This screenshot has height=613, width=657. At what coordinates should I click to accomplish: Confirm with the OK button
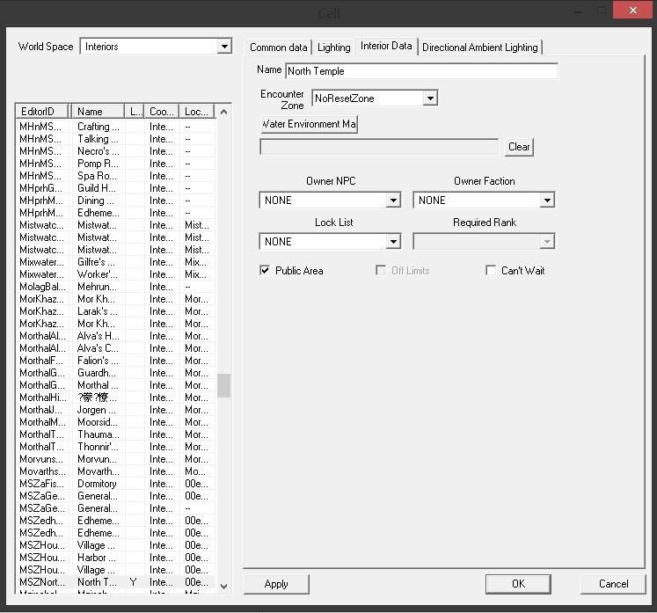pos(518,584)
